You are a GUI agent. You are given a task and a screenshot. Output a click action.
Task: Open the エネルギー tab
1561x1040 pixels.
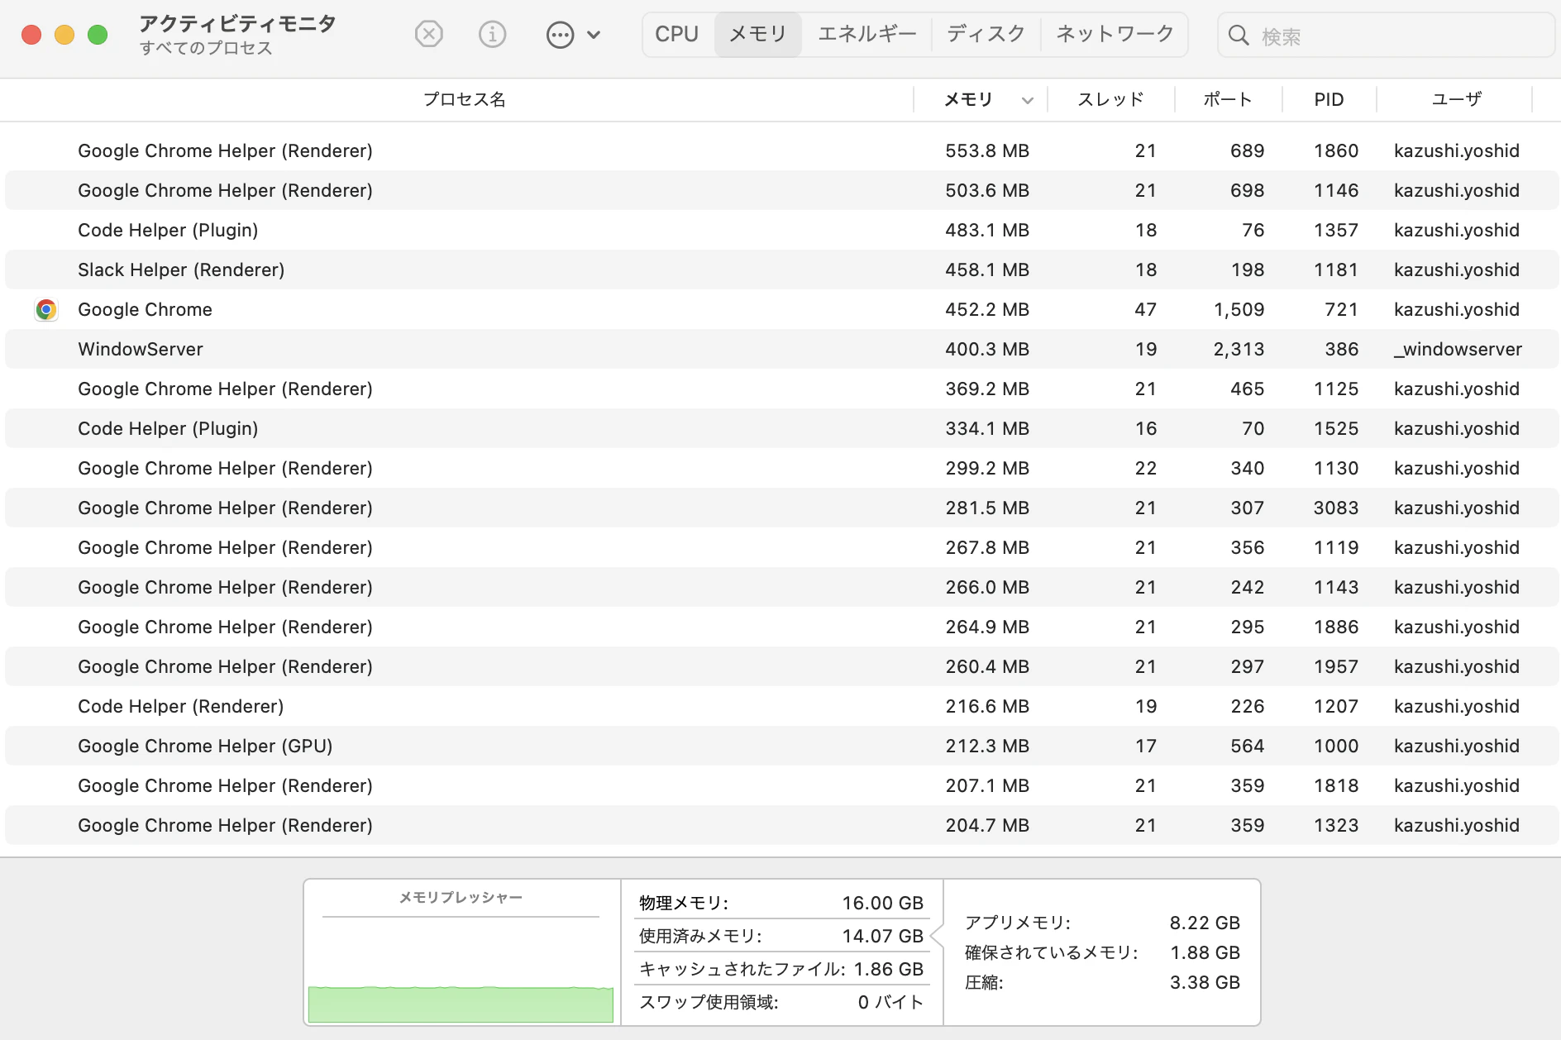(x=867, y=35)
